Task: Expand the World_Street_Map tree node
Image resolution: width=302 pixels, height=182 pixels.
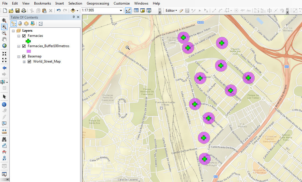Action: tap(24, 61)
